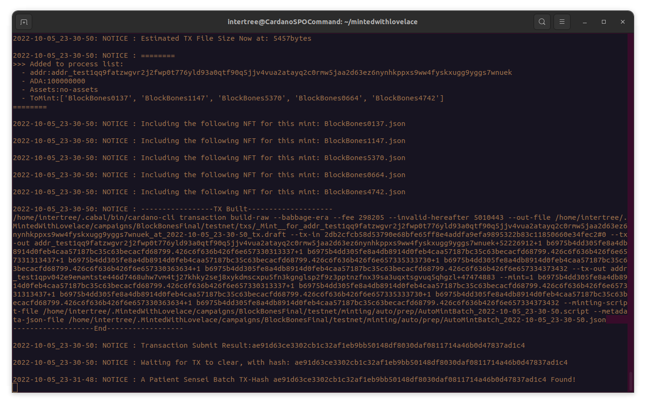Click the 'Waiting for TX to clear' line

(x=290, y=362)
